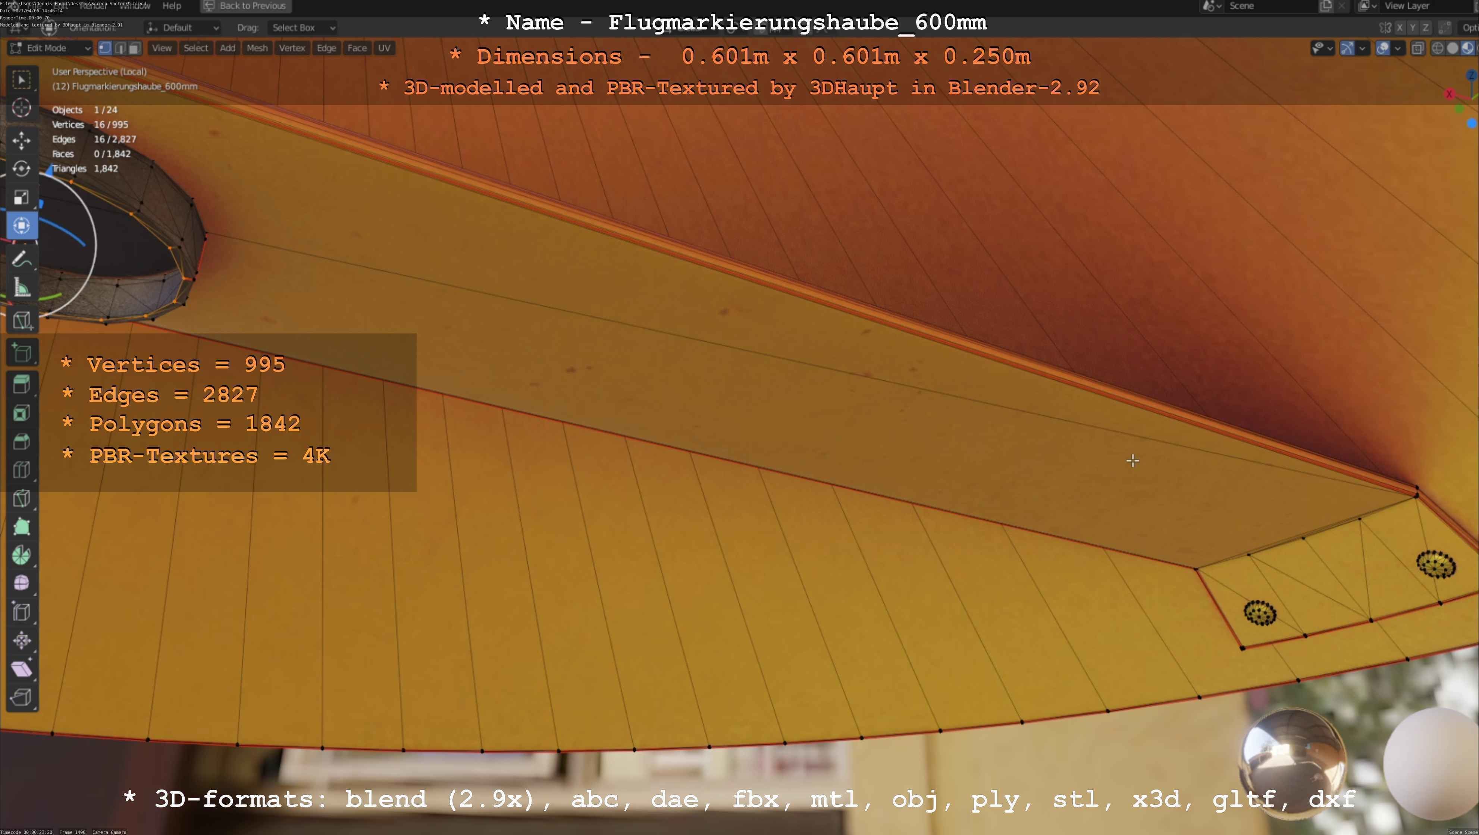Open the Face menu

coord(357,48)
